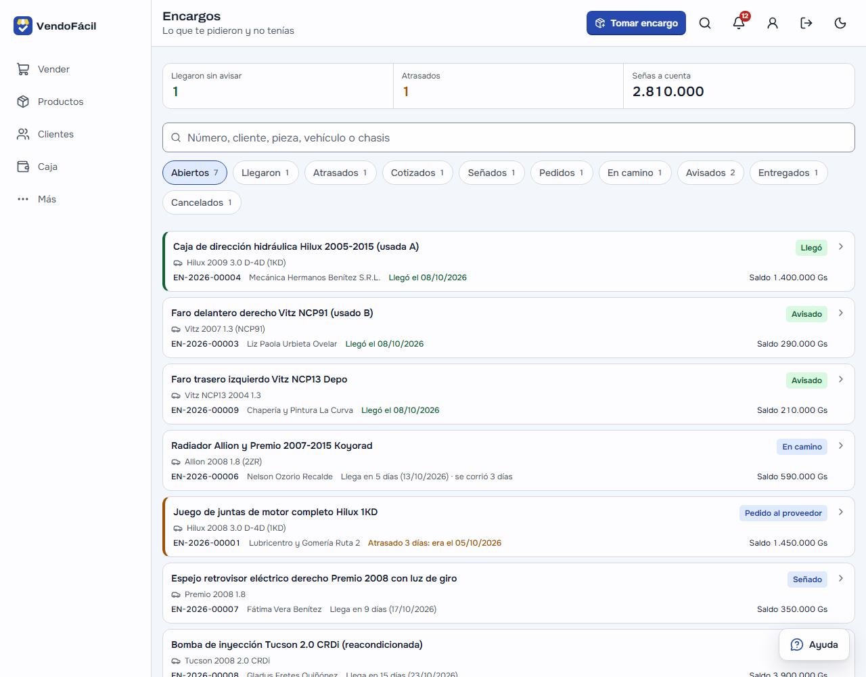The image size is (866, 677).
Task: Click the Bomba de inyección Tucson title
Action: pyautogui.click(x=297, y=645)
